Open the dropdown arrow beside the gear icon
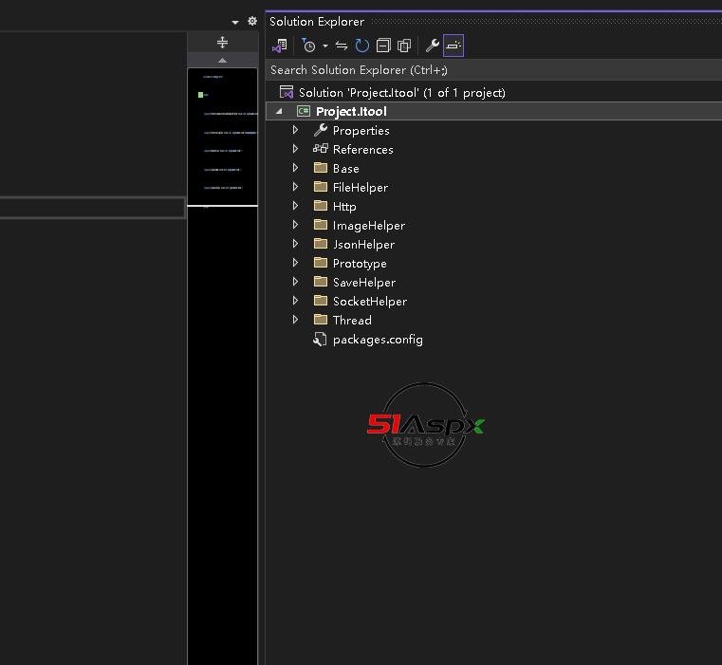 click(235, 22)
